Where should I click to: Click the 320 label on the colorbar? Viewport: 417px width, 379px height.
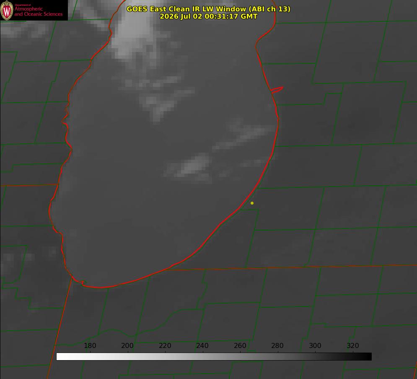pyautogui.click(x=353, y=345)
